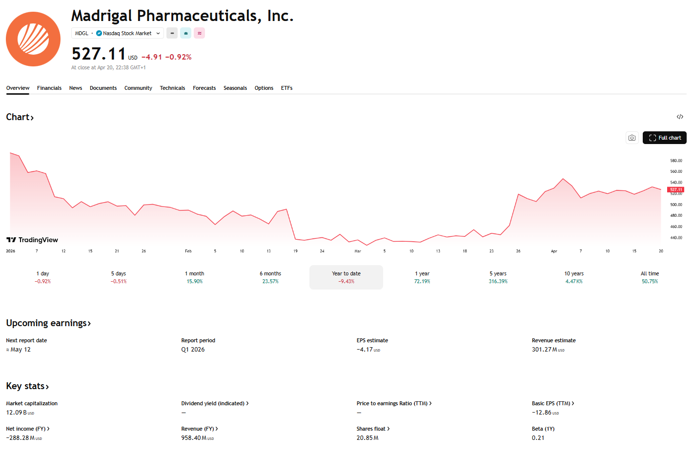Click the −4.91 −0.92% change value
This screenshot has height=457, width=693.
[166, 57]
